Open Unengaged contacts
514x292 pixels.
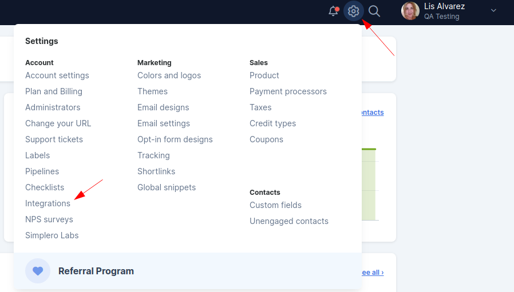pos(289,221)
